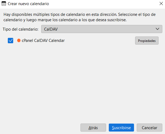Go back with the Atrás button
The image size is (165, 134).
point(93,128)
